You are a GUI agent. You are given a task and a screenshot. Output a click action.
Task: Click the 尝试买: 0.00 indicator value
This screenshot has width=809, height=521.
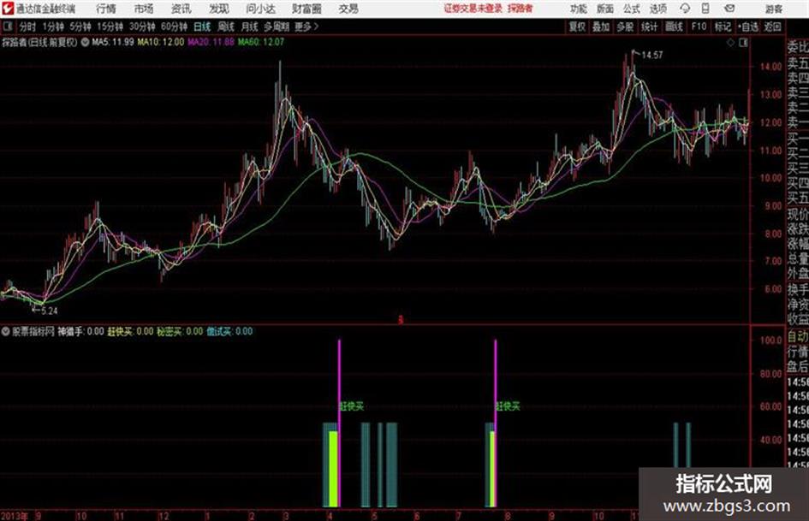click(229, 331)
